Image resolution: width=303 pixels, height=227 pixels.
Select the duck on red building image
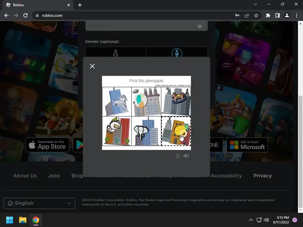click(117, 131)
